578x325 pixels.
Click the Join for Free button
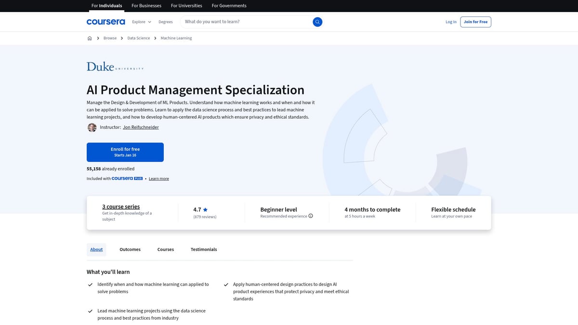pos(476,22)
